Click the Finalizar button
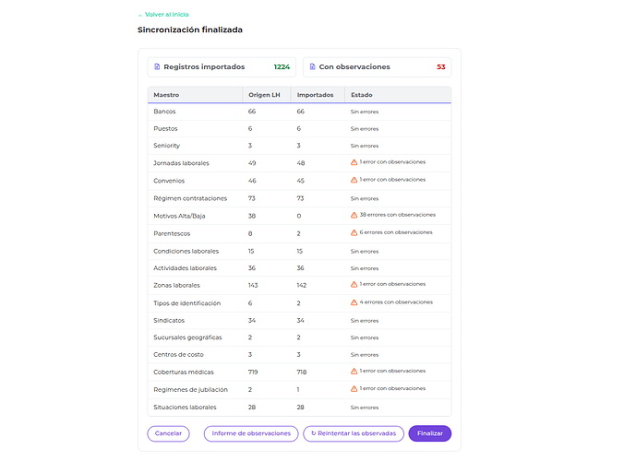636x461 pixels. point(430,433)
